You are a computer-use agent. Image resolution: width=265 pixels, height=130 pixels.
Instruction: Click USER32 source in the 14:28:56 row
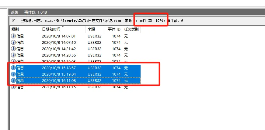coord(95,55)
